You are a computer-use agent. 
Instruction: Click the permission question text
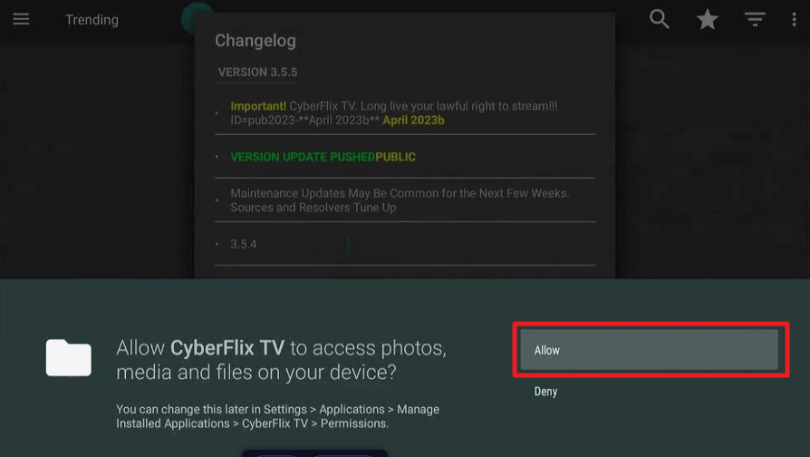pyautogui.click(x=281, y=360)
